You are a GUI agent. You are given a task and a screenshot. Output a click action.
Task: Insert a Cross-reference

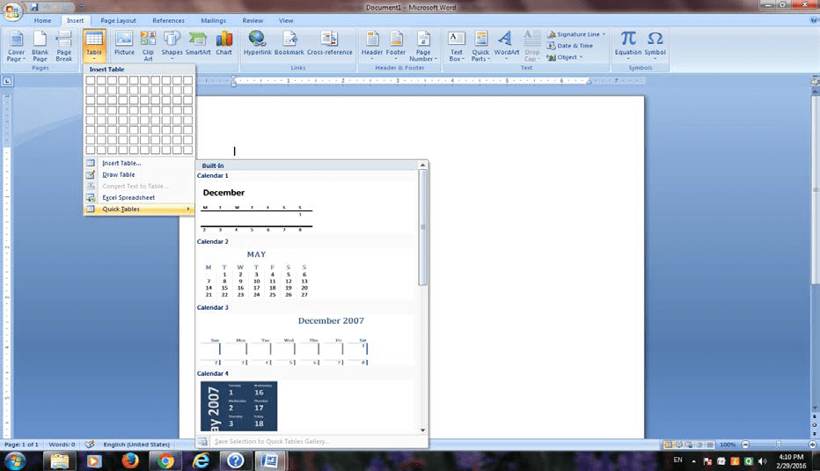329,43
